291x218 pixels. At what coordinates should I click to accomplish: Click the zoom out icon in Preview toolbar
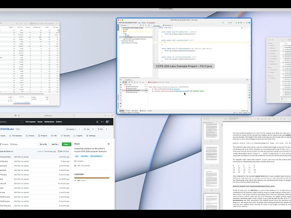pyautogui.click(x=262, y=119)
